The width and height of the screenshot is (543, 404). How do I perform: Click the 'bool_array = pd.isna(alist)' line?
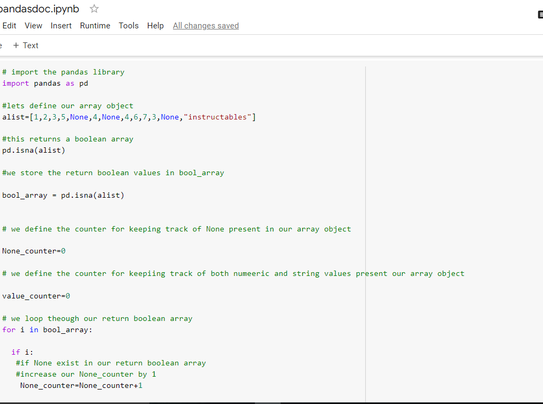63,196
